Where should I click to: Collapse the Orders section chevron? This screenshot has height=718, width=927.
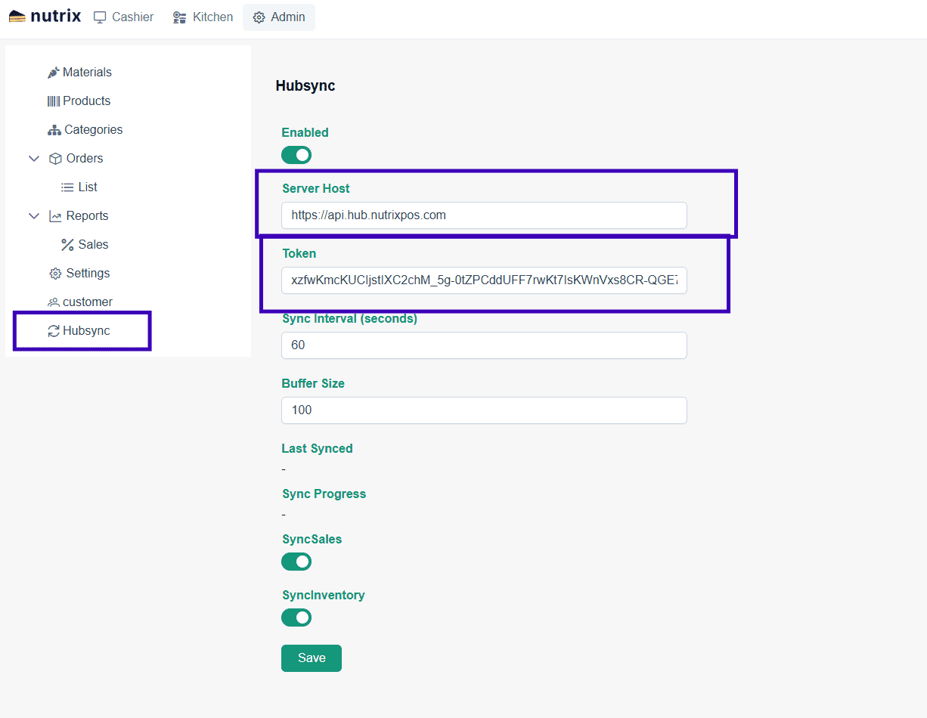(x=33, y=158)
